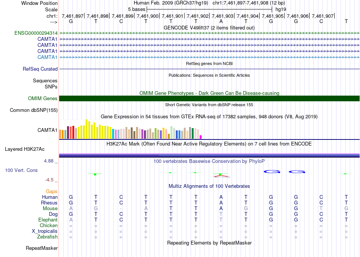360x257 pixels.
Task: Click the CAMTA1 GTEx expression bar chart
Action: 130,129
